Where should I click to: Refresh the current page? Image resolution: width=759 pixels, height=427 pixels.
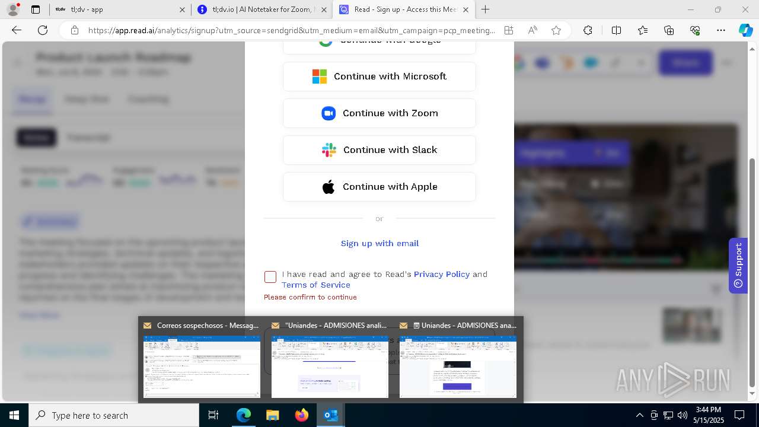[43, 30]
